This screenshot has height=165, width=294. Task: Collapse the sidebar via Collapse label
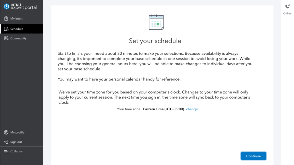click(x=16, y=151)
